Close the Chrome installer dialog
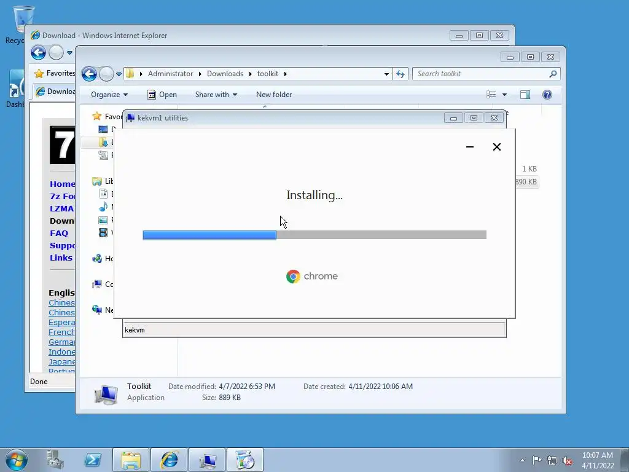629x472 pixels. [x=496, y=147]
